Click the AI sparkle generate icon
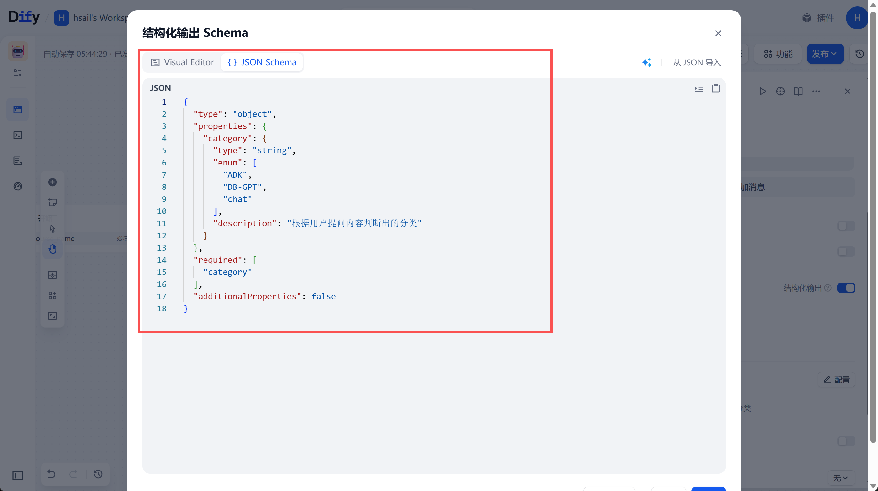This screenshot has height=491, width=878. (x=647, y=62)
